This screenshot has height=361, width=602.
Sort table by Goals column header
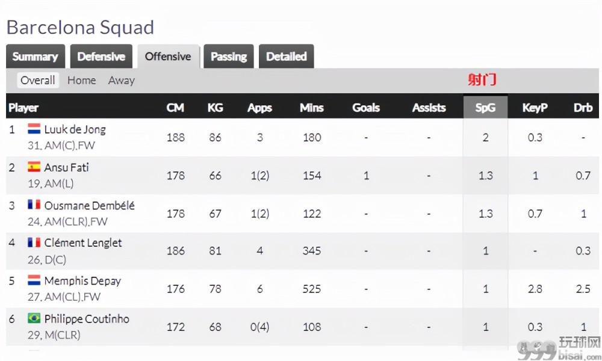click(x=366, y=108)
